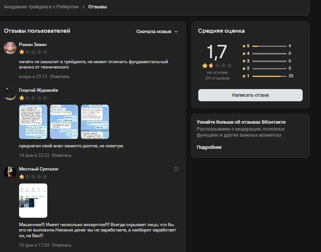The image size is (321, 252).
Task: Open Георгий Журавлёв's avatar
Action: click(x=10, y=94)
